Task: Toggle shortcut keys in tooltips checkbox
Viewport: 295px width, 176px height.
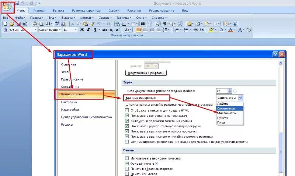Action: pos(127,121)
